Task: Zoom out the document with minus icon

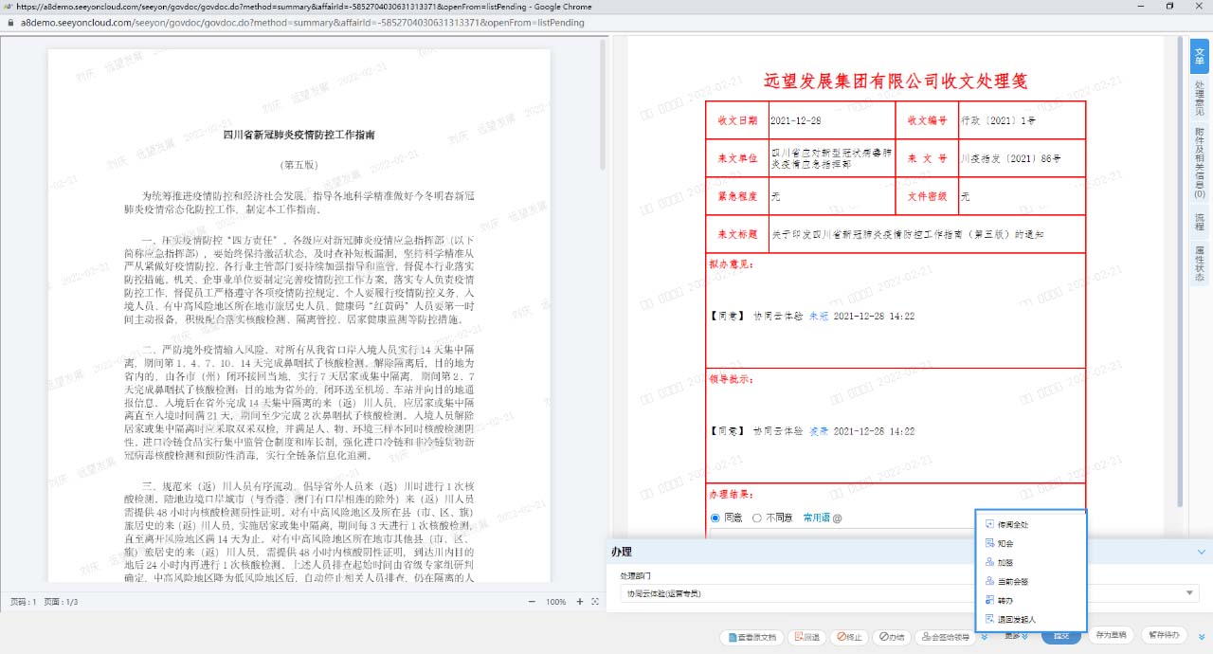Action: coord(531,602)
